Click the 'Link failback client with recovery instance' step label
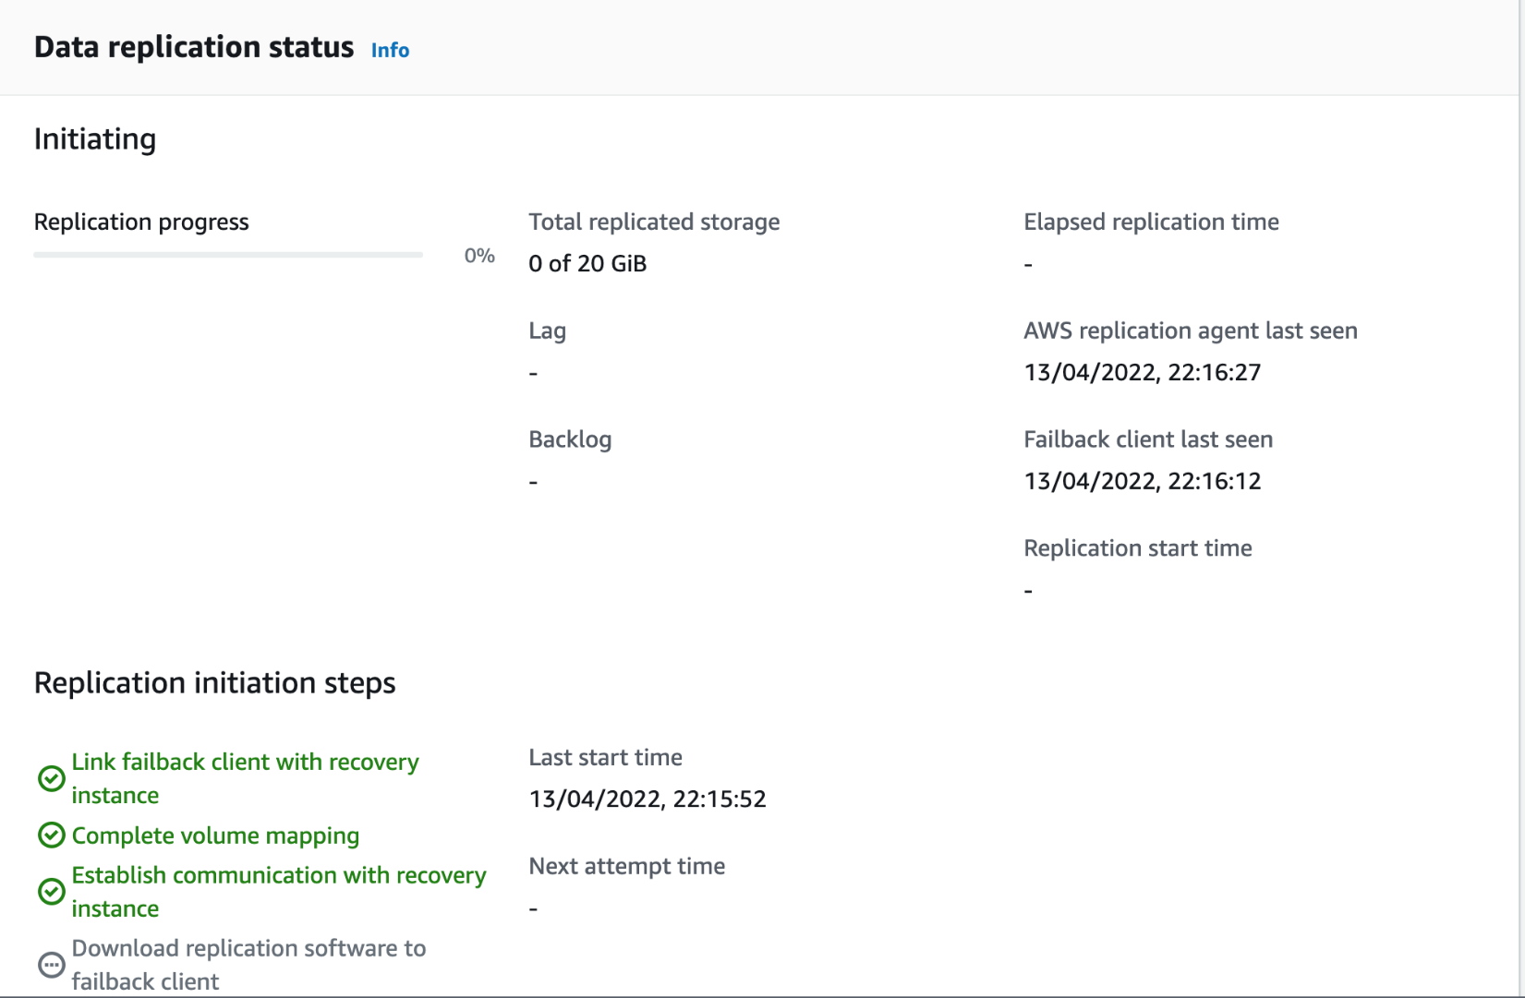The width and height of the screenshot is (1525, 998). [245, 778]
